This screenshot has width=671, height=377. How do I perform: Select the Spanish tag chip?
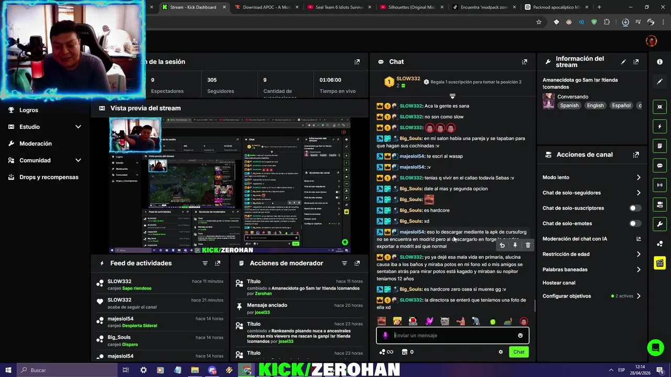[569, 105]
